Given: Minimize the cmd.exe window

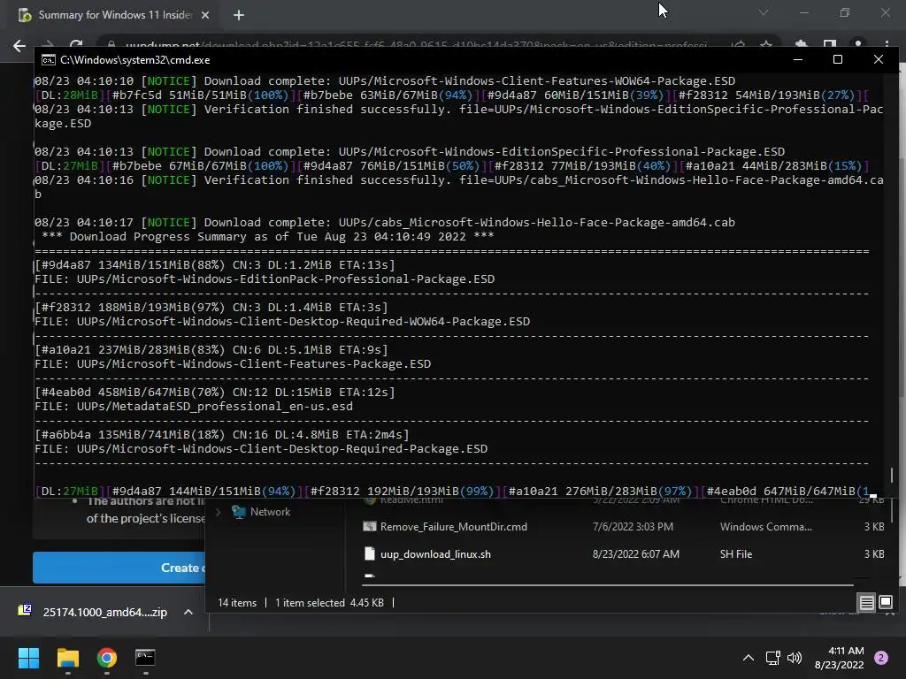Looking at the screenshot, I should [x=798, y=59].
